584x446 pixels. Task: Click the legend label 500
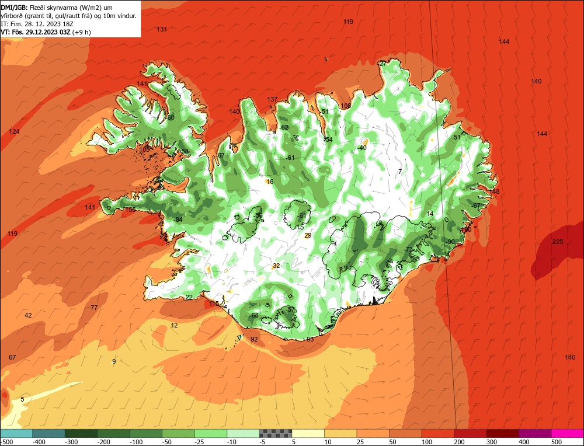[x=557, y=442]
